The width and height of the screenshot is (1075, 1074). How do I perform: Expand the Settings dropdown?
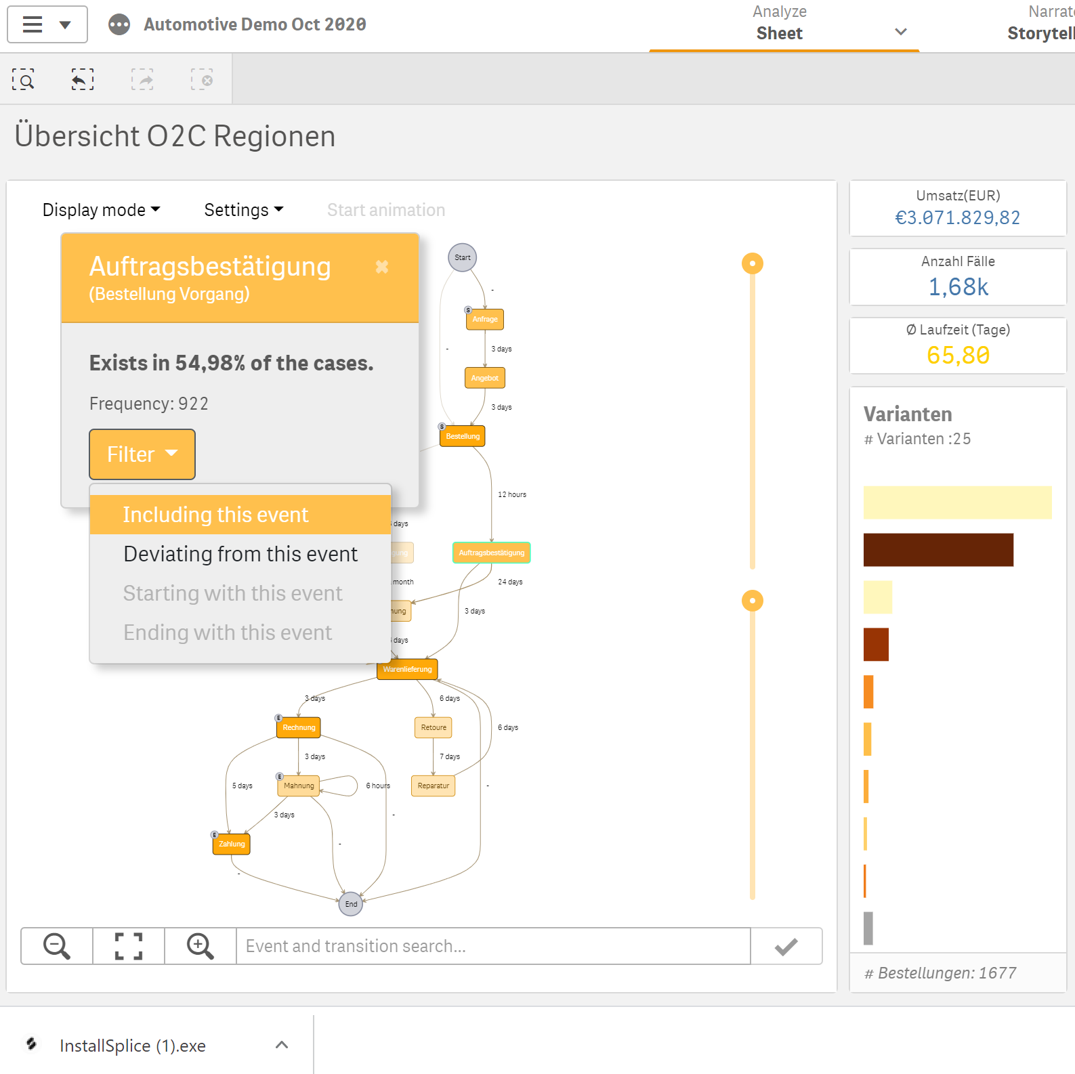[244, 210]
